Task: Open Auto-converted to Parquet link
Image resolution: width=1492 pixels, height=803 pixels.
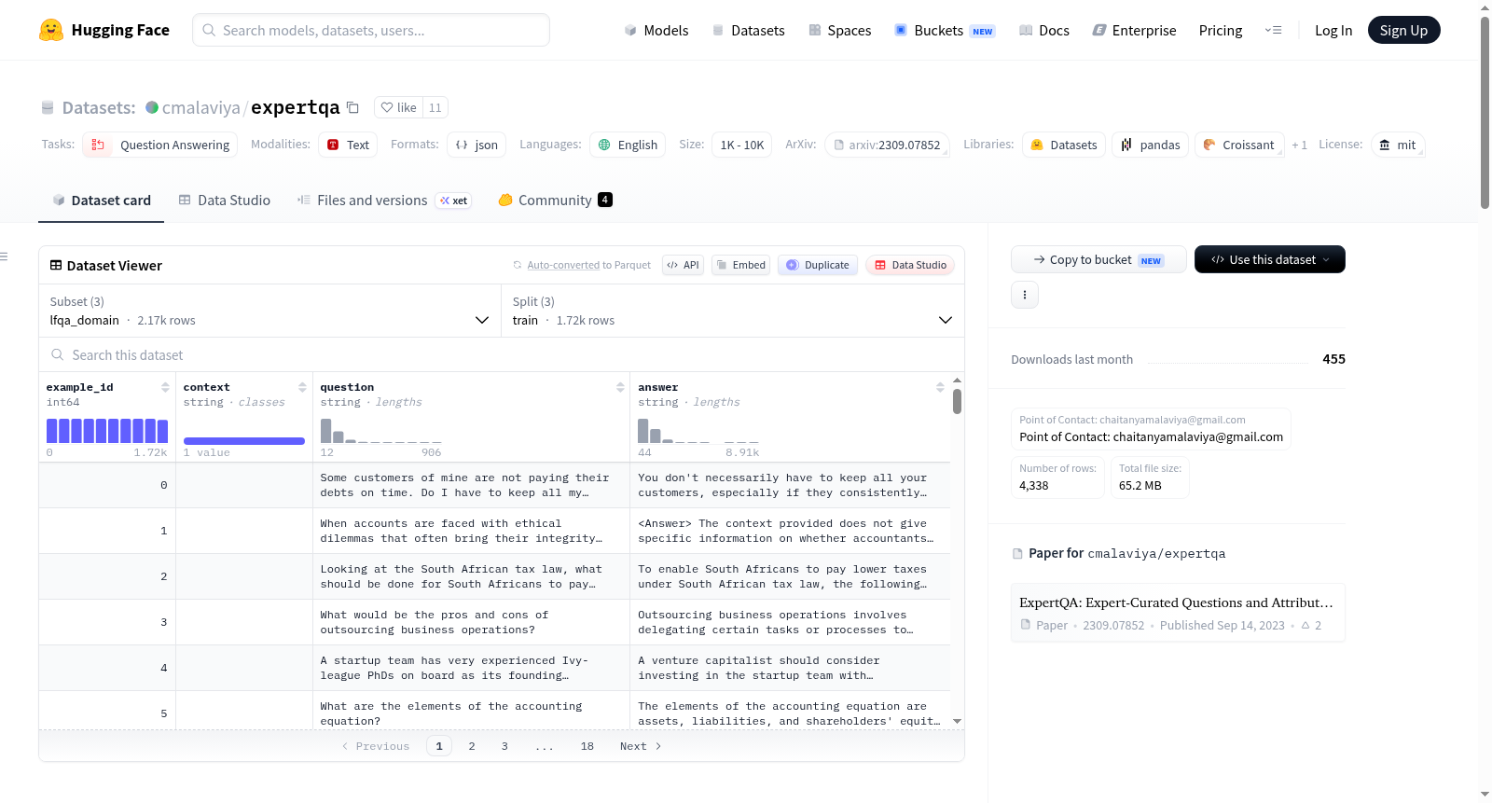Action: 588,265
